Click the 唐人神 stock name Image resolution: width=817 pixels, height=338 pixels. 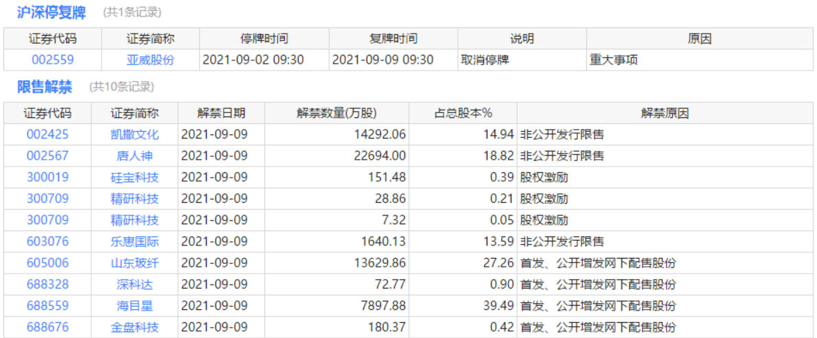[135, 156]
